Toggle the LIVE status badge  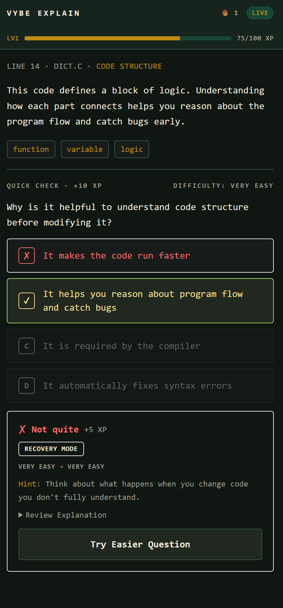(x=260, y=13)
